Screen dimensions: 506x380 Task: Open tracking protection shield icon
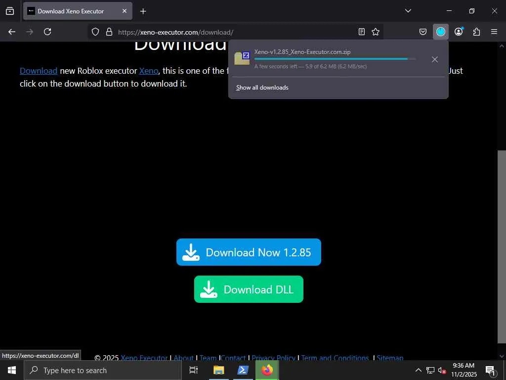[x=95, y=32]
